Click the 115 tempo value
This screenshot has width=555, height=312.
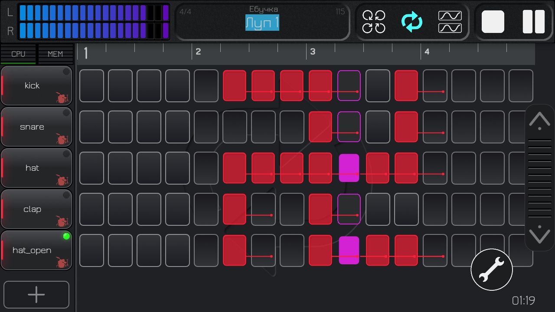pos(340,12)
